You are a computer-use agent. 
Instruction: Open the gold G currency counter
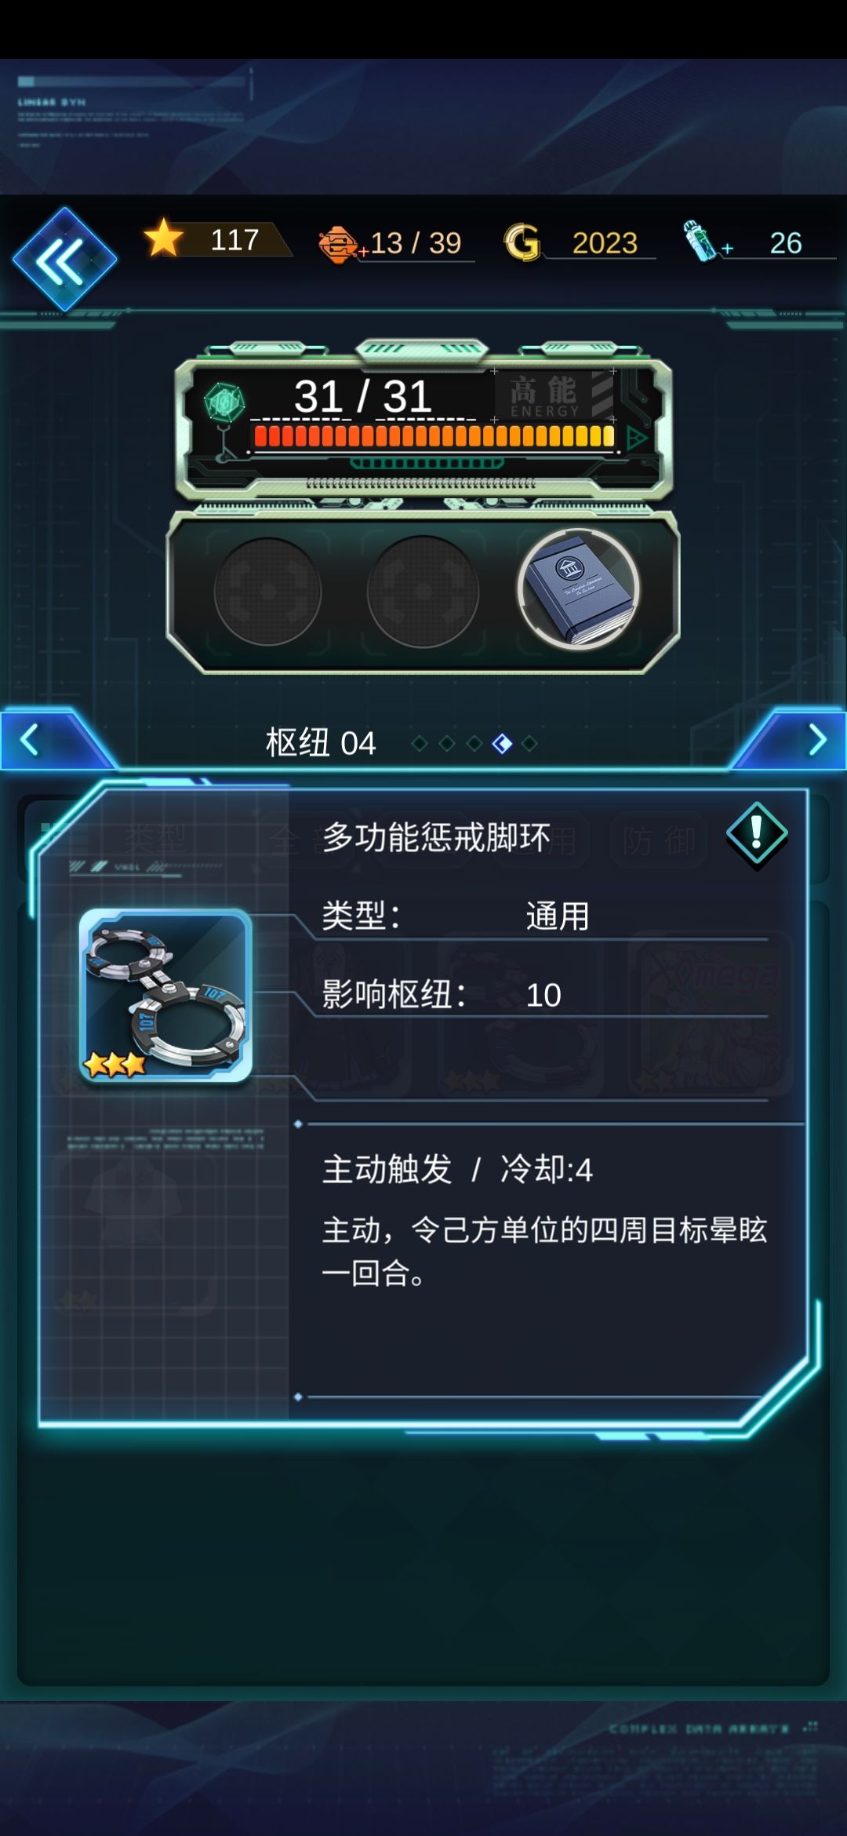click(x=579, y=242)
